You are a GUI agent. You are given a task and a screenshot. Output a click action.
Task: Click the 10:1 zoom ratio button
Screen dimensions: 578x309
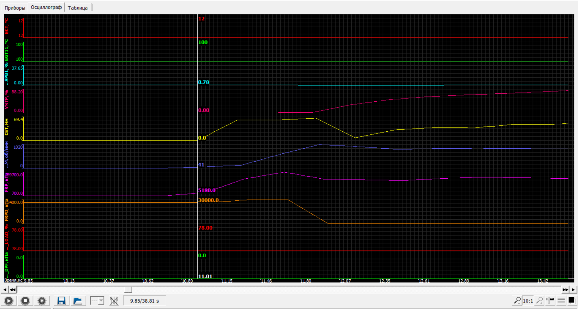(x=528, y=301)
